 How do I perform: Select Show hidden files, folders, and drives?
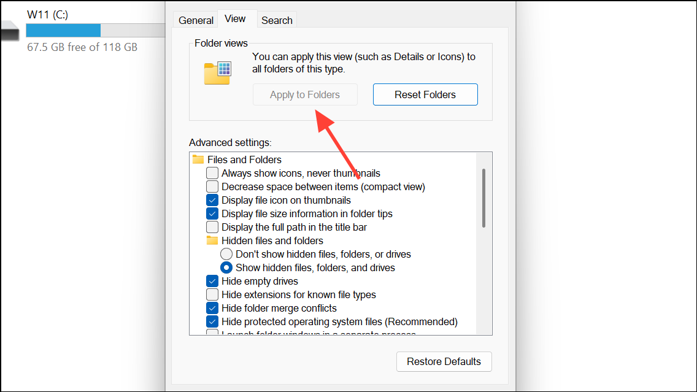point(226,267)
